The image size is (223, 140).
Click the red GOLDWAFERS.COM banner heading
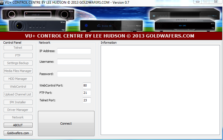pos(110,36)
